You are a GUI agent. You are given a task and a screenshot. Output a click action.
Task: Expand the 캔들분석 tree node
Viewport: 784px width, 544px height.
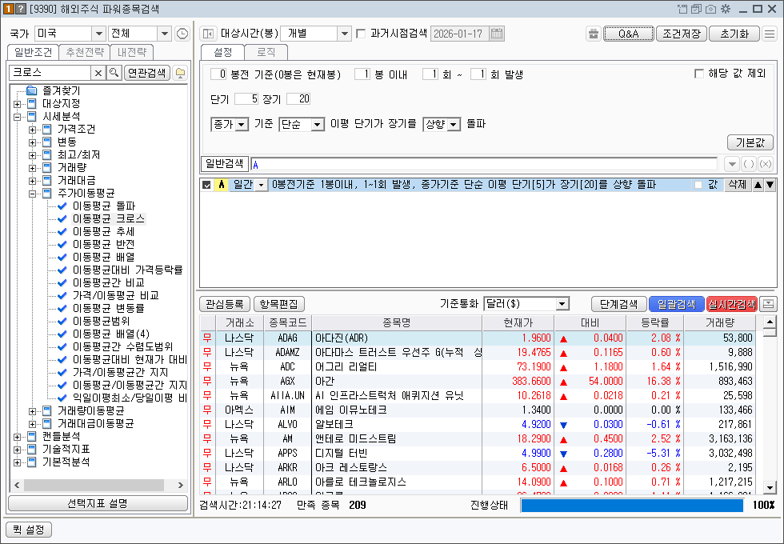[18, 436]
